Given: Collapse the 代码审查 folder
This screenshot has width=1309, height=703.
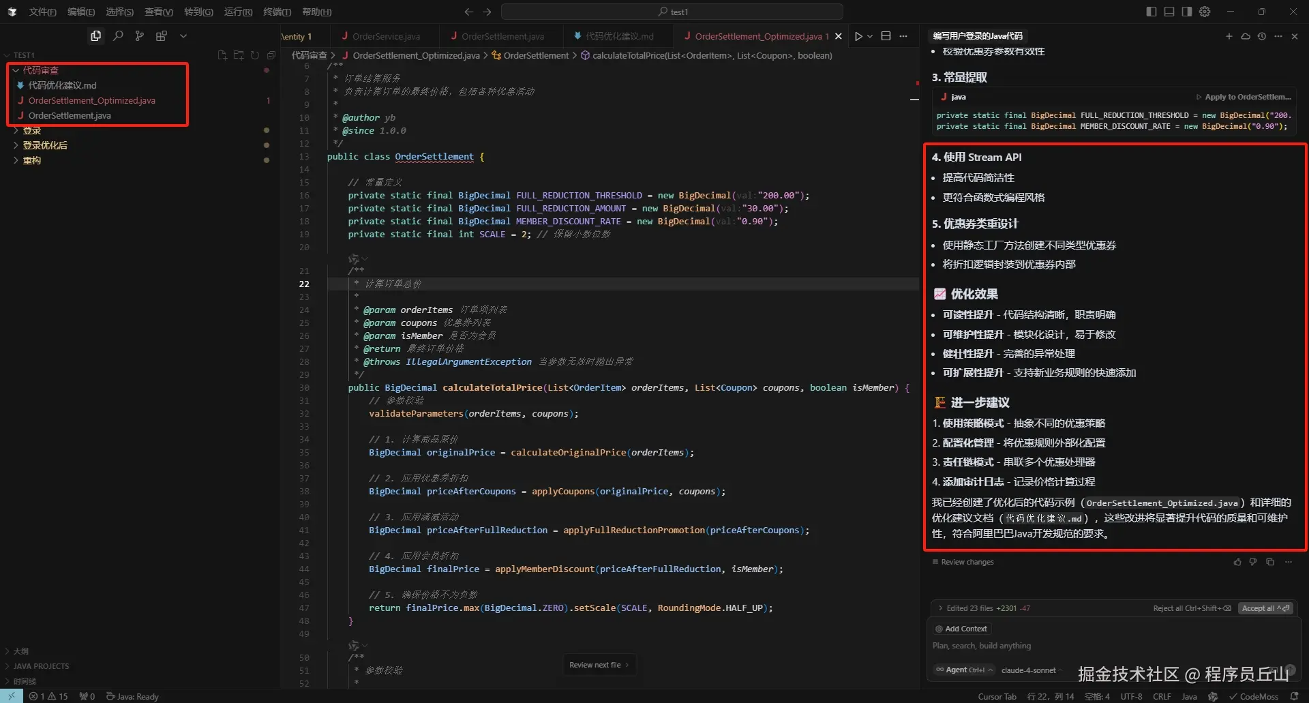Looking at the screenshot, I should coord(40,70).
